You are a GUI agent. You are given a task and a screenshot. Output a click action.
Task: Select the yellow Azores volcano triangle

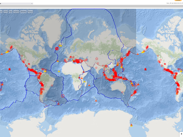[x=58, y=61]
